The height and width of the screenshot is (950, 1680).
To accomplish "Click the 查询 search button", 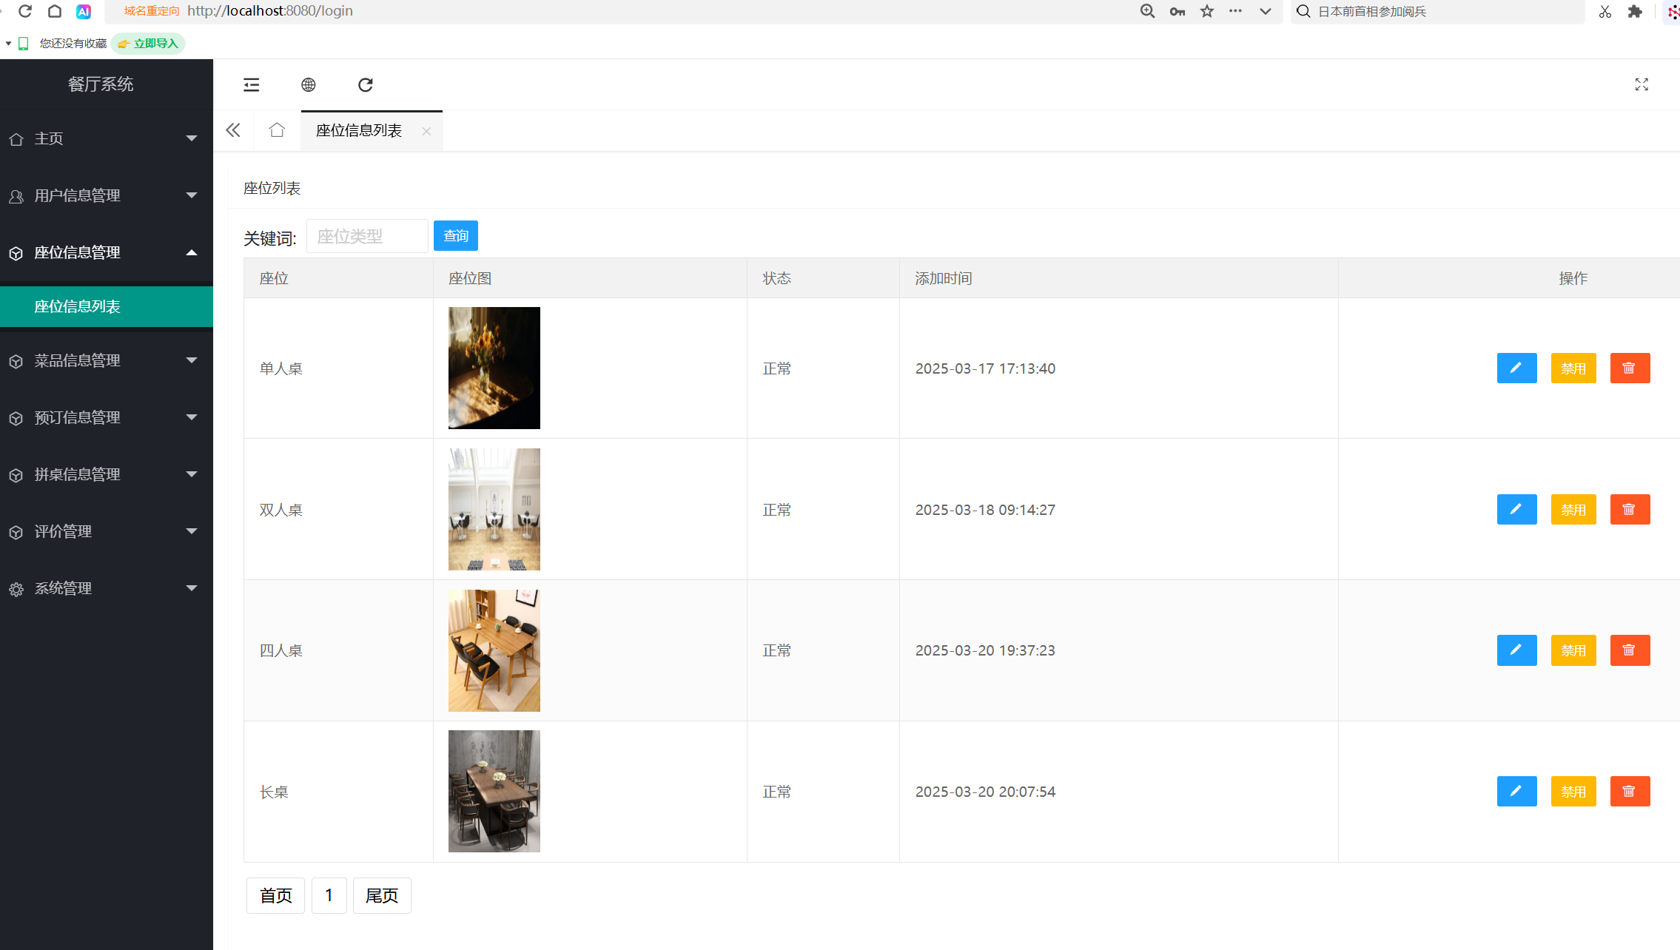I will coord(455,235).
